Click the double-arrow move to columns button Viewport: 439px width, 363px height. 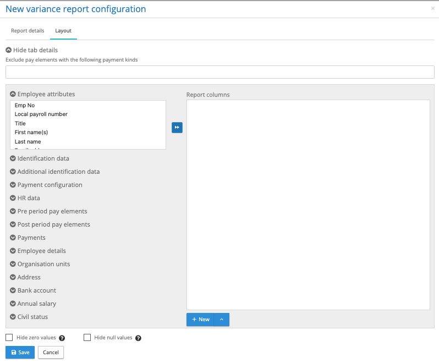177,128
